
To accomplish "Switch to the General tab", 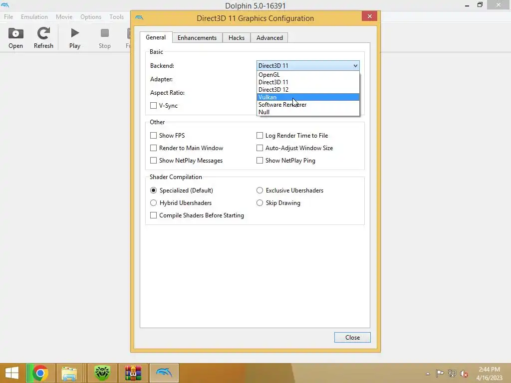I will (156, 37).
